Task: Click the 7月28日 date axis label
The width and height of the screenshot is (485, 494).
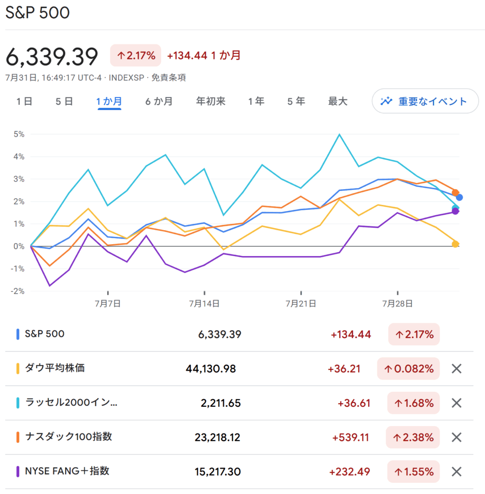Action: [397, 304]
